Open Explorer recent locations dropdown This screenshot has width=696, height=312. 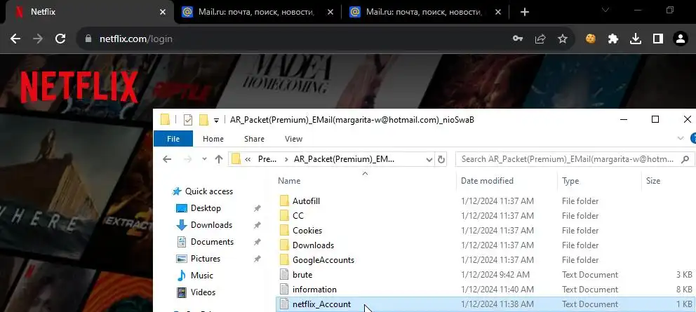click(204, 159)
